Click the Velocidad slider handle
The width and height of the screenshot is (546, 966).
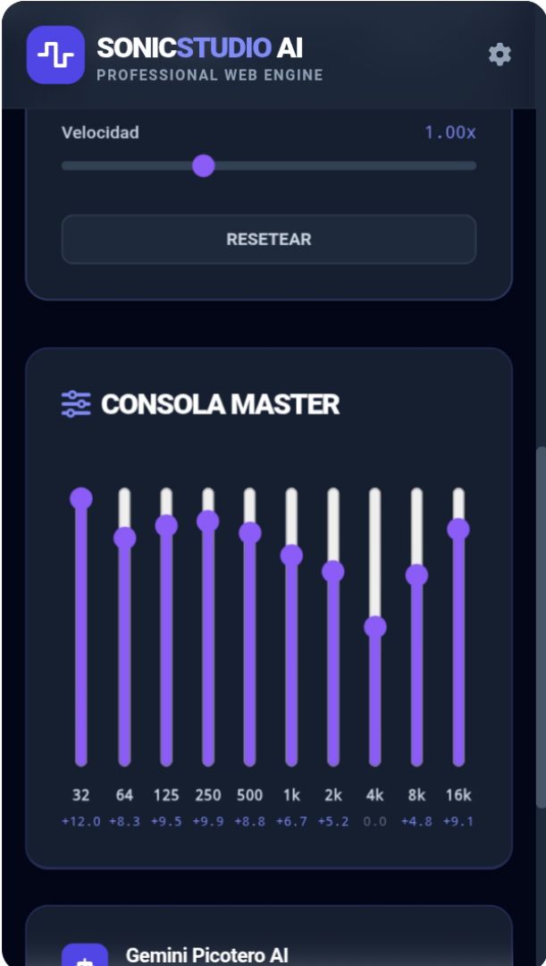[204, 165]
